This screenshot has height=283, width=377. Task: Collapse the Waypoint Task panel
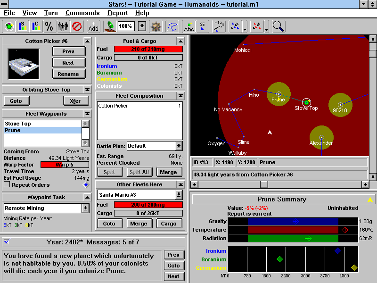tap(88, 197)
